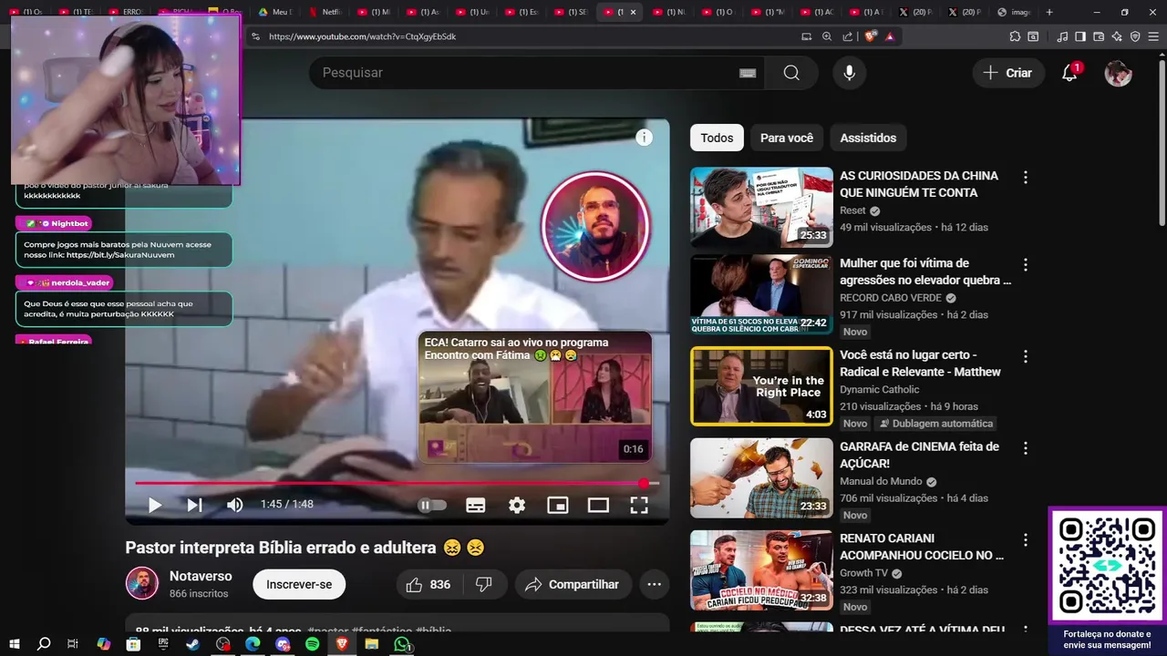Toggle the browser sidebar panel icon

tap(1080, 36)
